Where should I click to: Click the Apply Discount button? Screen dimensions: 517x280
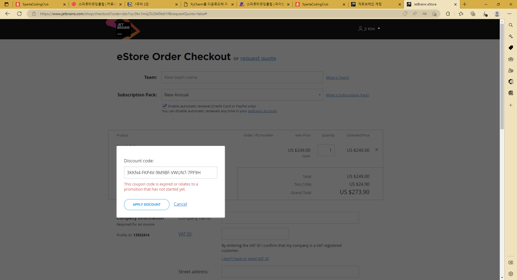click(x=147, y=205)
